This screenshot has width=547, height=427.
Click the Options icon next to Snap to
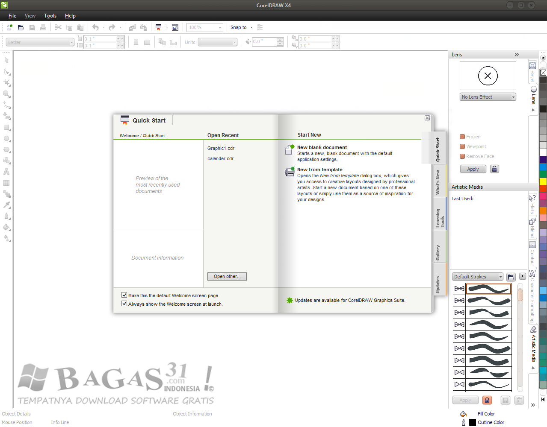[260, 27]
